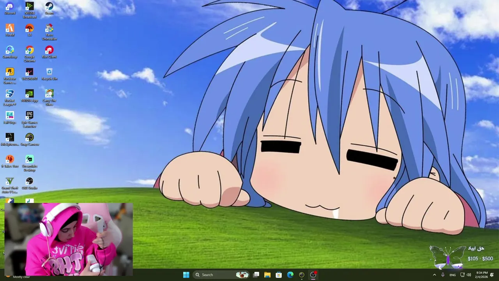Click the microphone icon in the system tray

443,275
